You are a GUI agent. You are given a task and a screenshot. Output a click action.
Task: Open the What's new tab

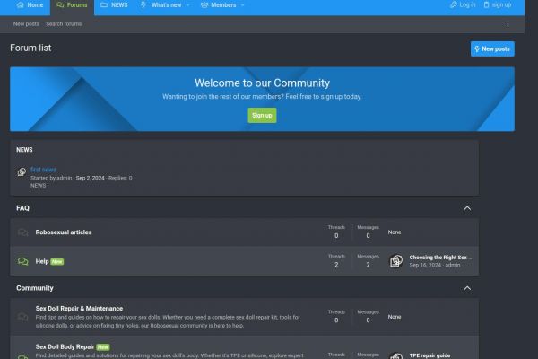(x=161, y=5)
